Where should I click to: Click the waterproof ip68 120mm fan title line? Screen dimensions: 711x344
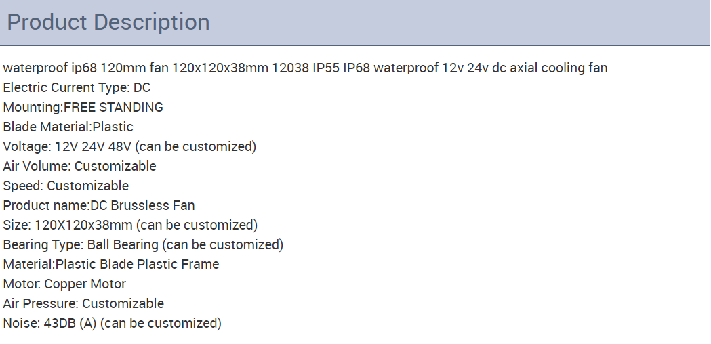[305, 68]
